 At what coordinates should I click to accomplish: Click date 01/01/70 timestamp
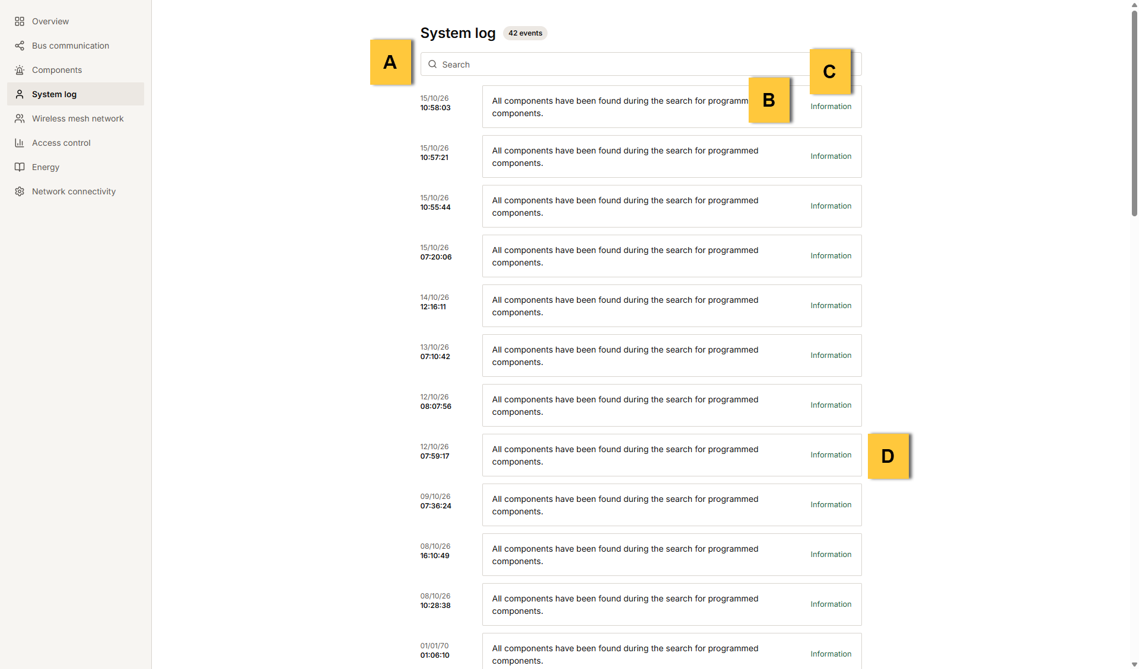[x=434, y=646]
